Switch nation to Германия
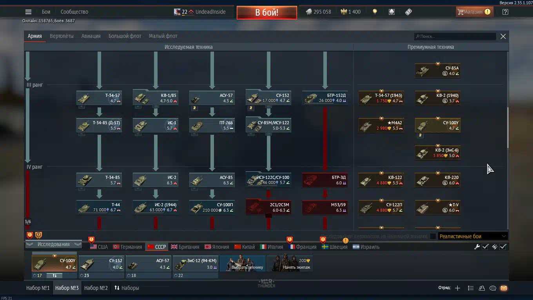 click(x=127, y=247)
